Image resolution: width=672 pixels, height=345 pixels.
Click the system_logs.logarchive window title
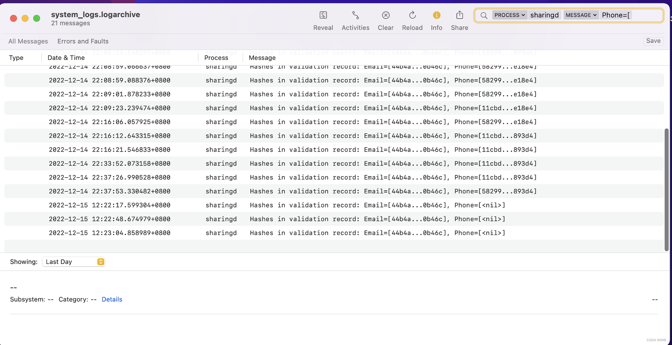[x=96, y=15]
